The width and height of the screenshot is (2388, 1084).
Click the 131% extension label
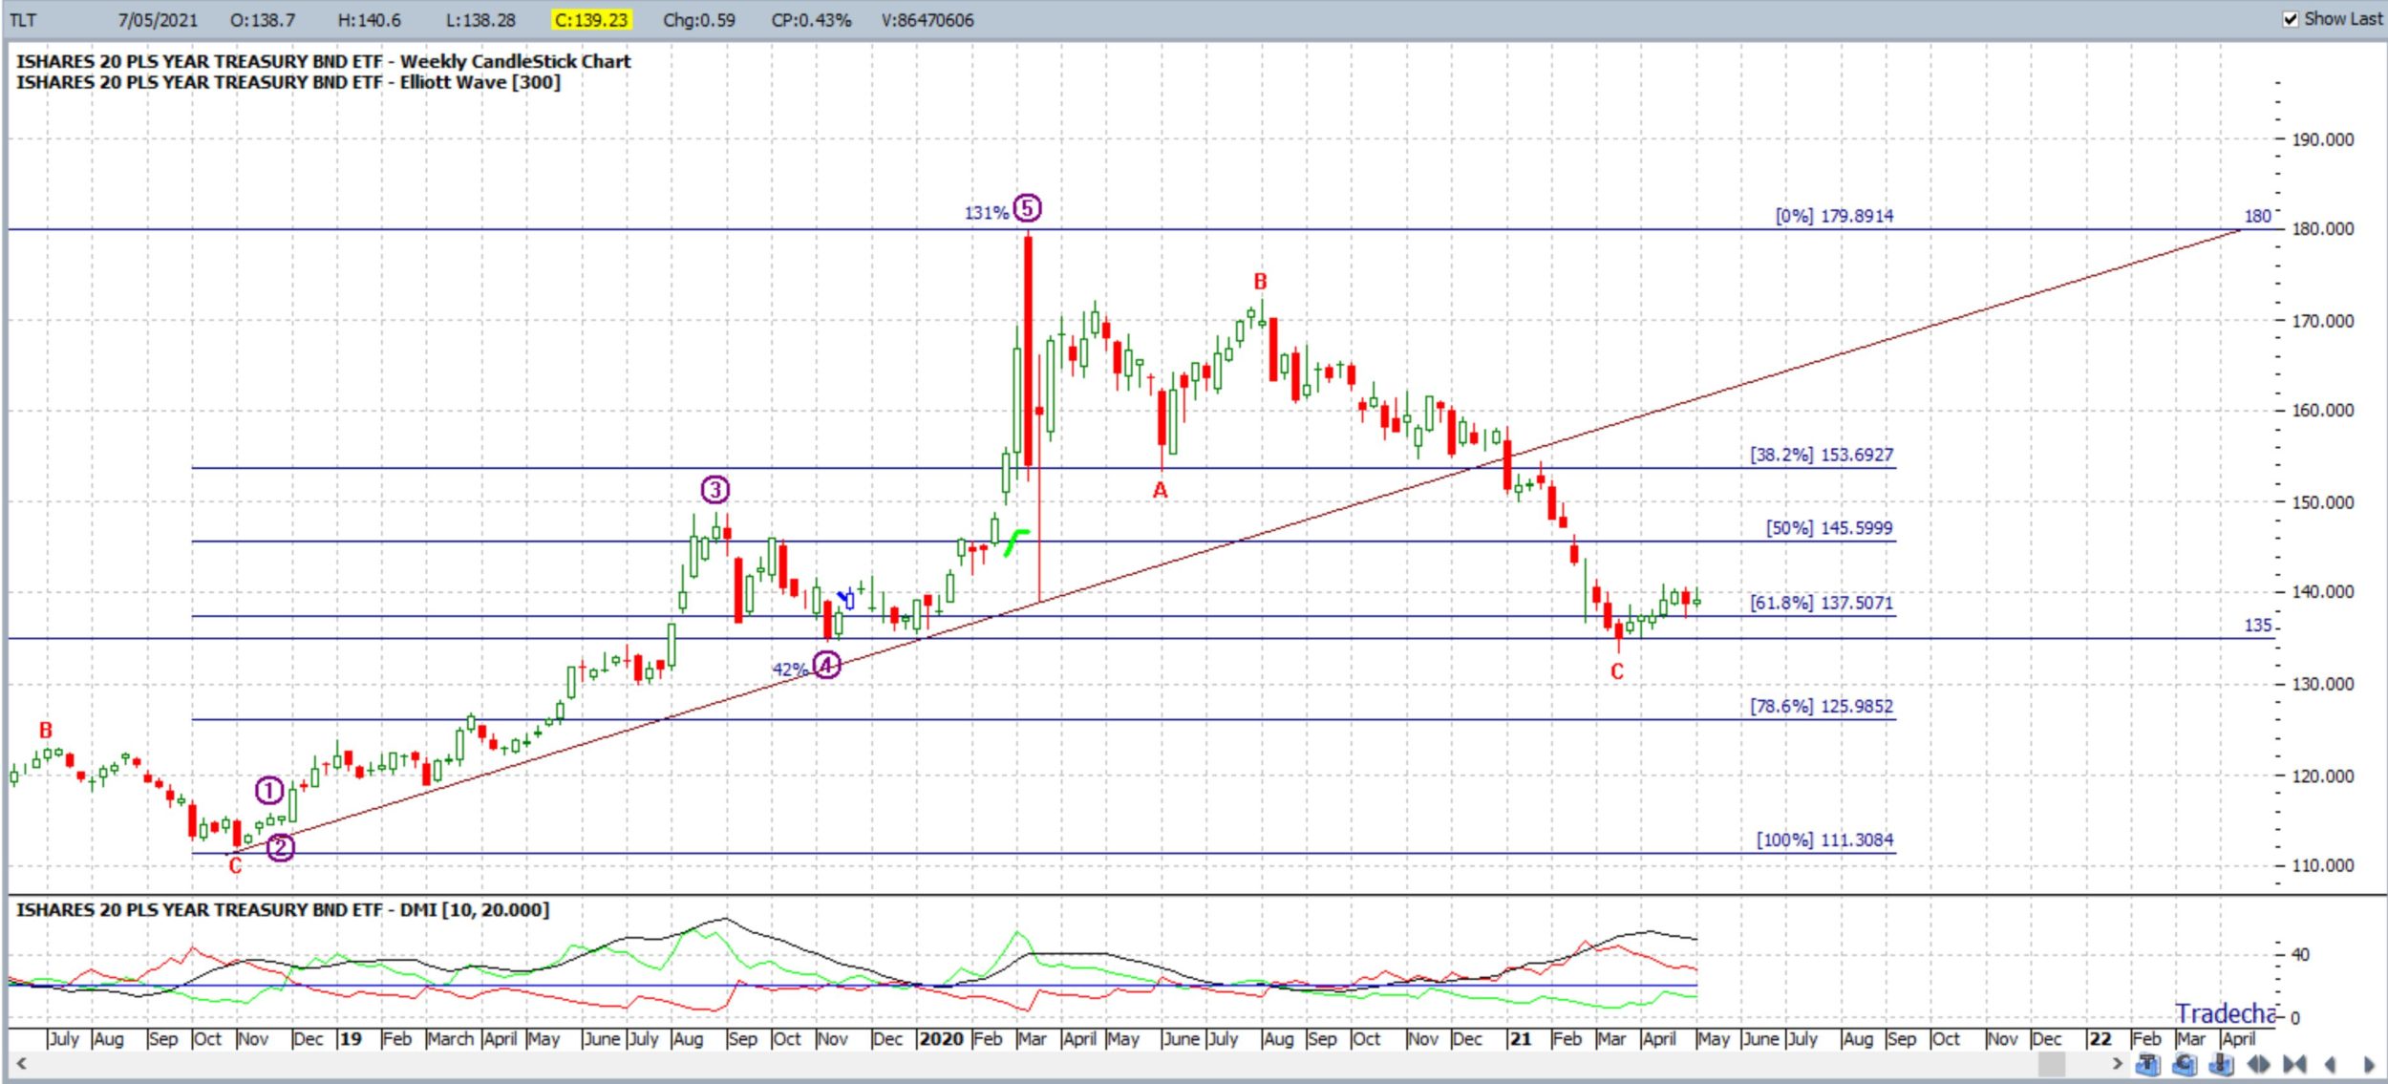pos(987,213)
